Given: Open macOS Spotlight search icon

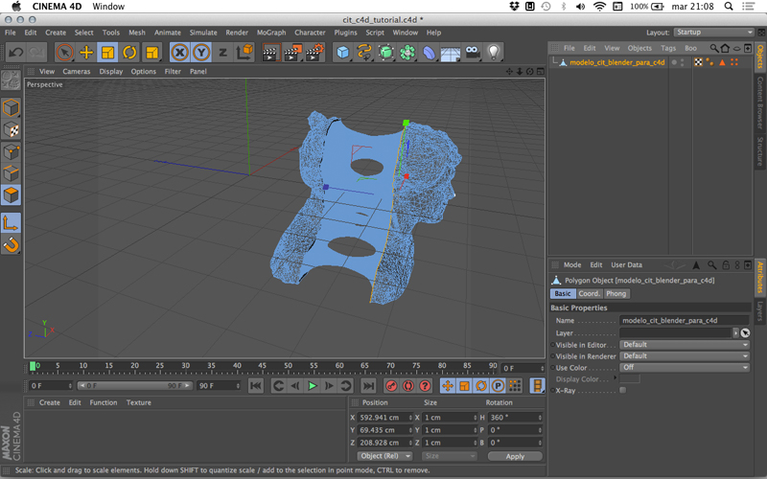Looking at the screenshot, I should point(729,7).
